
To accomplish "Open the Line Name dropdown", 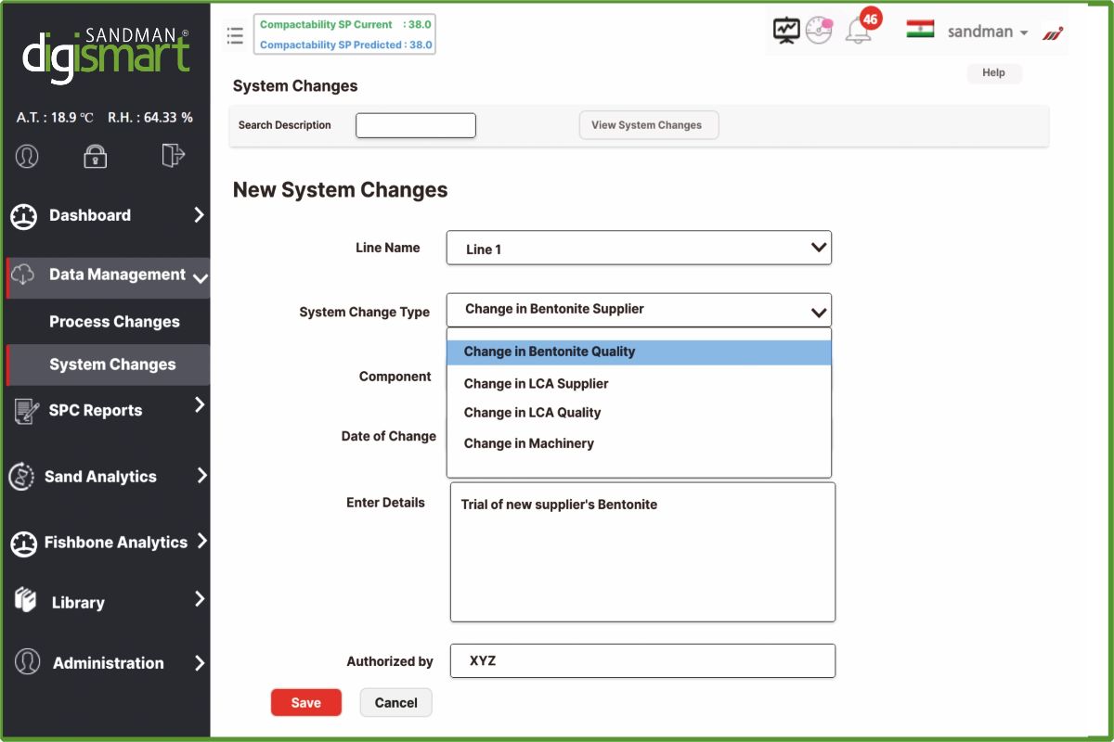I will click(x=639, y=249).
